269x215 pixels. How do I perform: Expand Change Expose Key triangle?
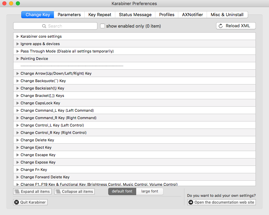(x=18, y=162)
